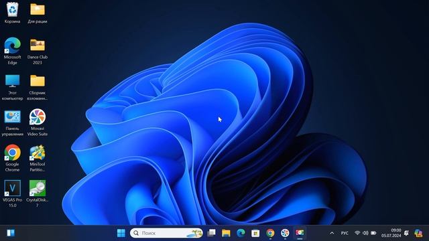Open the volume speaker tray icon
This screenshot has height=241, width=429.
click(x=365, y=233)
